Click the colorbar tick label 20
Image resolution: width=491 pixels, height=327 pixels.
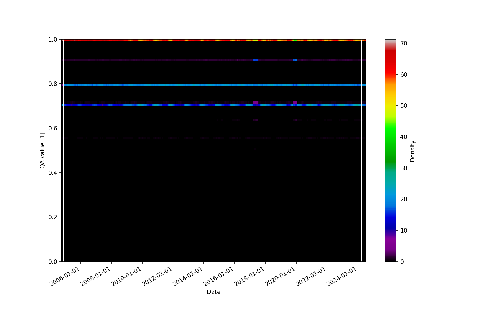[404, 199]
